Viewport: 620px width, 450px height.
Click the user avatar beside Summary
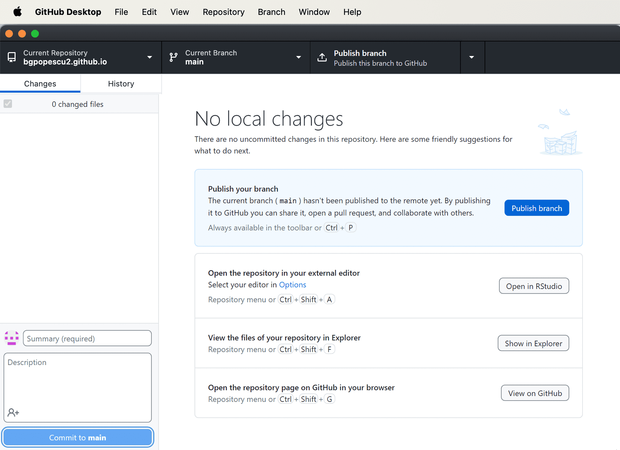(12, 338)
